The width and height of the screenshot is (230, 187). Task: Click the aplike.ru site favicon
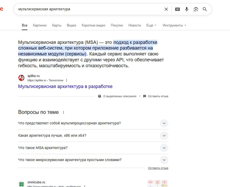tap(21, 78)
